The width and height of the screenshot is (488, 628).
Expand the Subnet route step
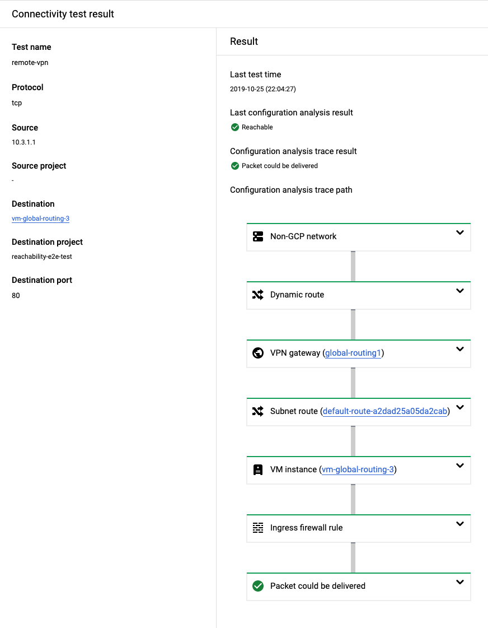click(x=460, y=407)
